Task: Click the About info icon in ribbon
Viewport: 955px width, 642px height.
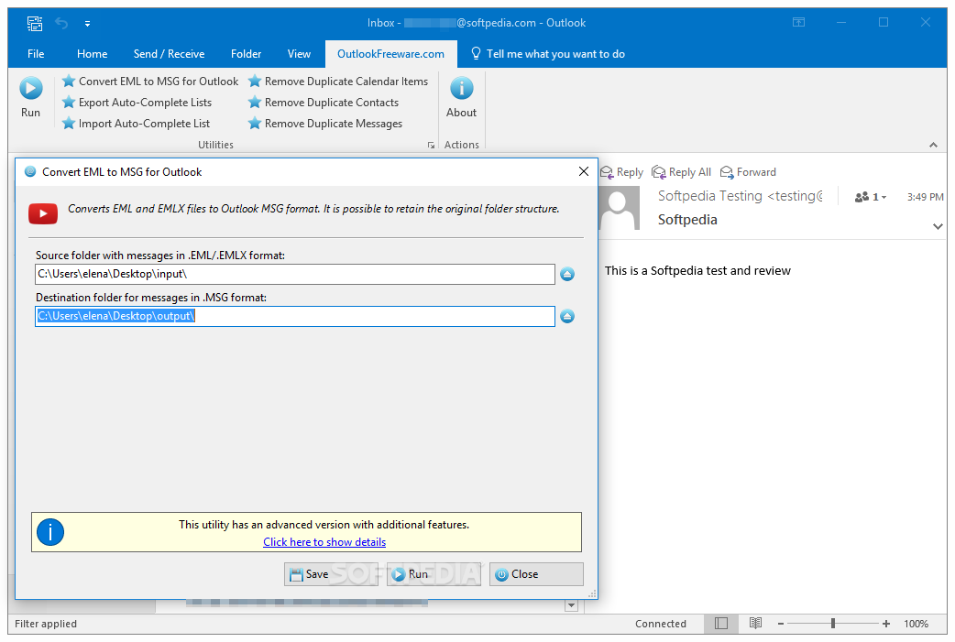Action: pyautogui.click(x=462, y=88)
